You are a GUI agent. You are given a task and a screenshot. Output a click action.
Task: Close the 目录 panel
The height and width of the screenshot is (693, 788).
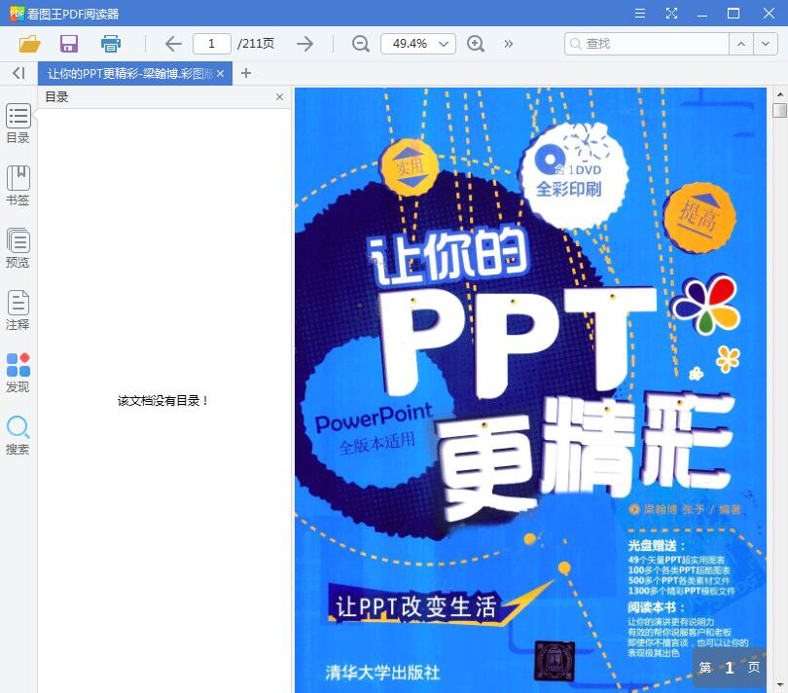(279, 97)
